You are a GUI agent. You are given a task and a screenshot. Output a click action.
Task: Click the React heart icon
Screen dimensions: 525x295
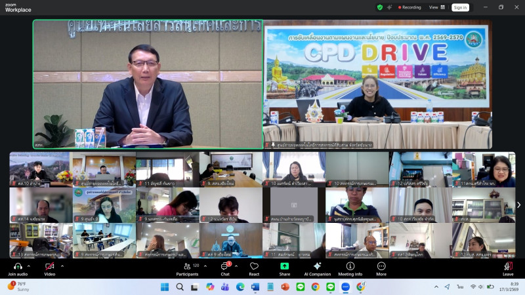coord(254,266)
